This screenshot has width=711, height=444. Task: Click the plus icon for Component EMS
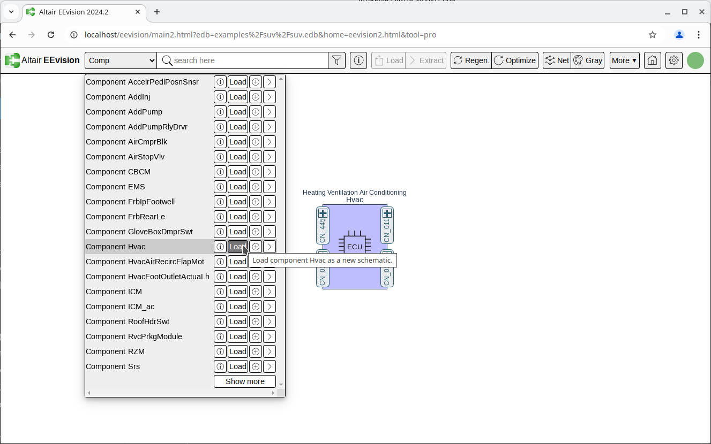(256, 187)
